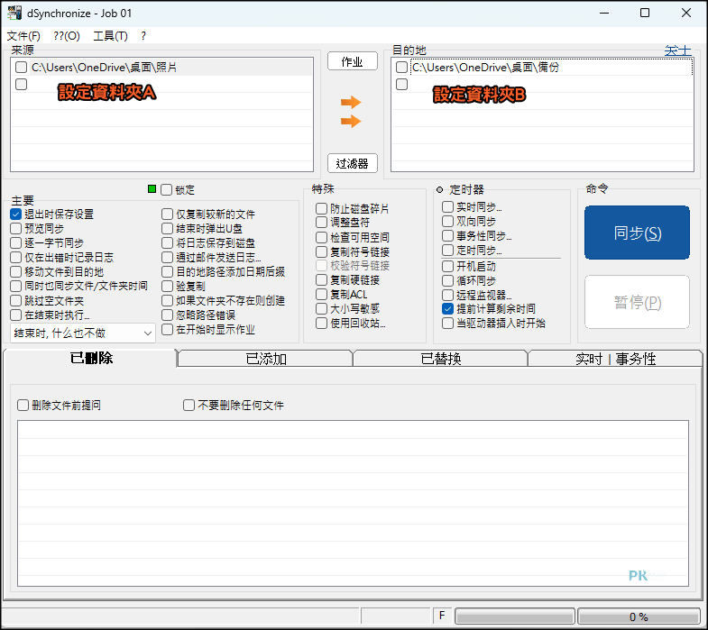
Task: Click the green status indicator square
Action: [x=152, y=189]
